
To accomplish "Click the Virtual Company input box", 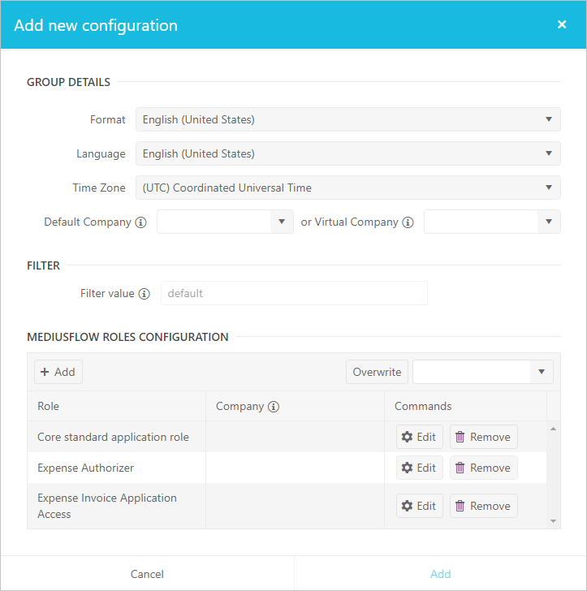I will (481, 222).
